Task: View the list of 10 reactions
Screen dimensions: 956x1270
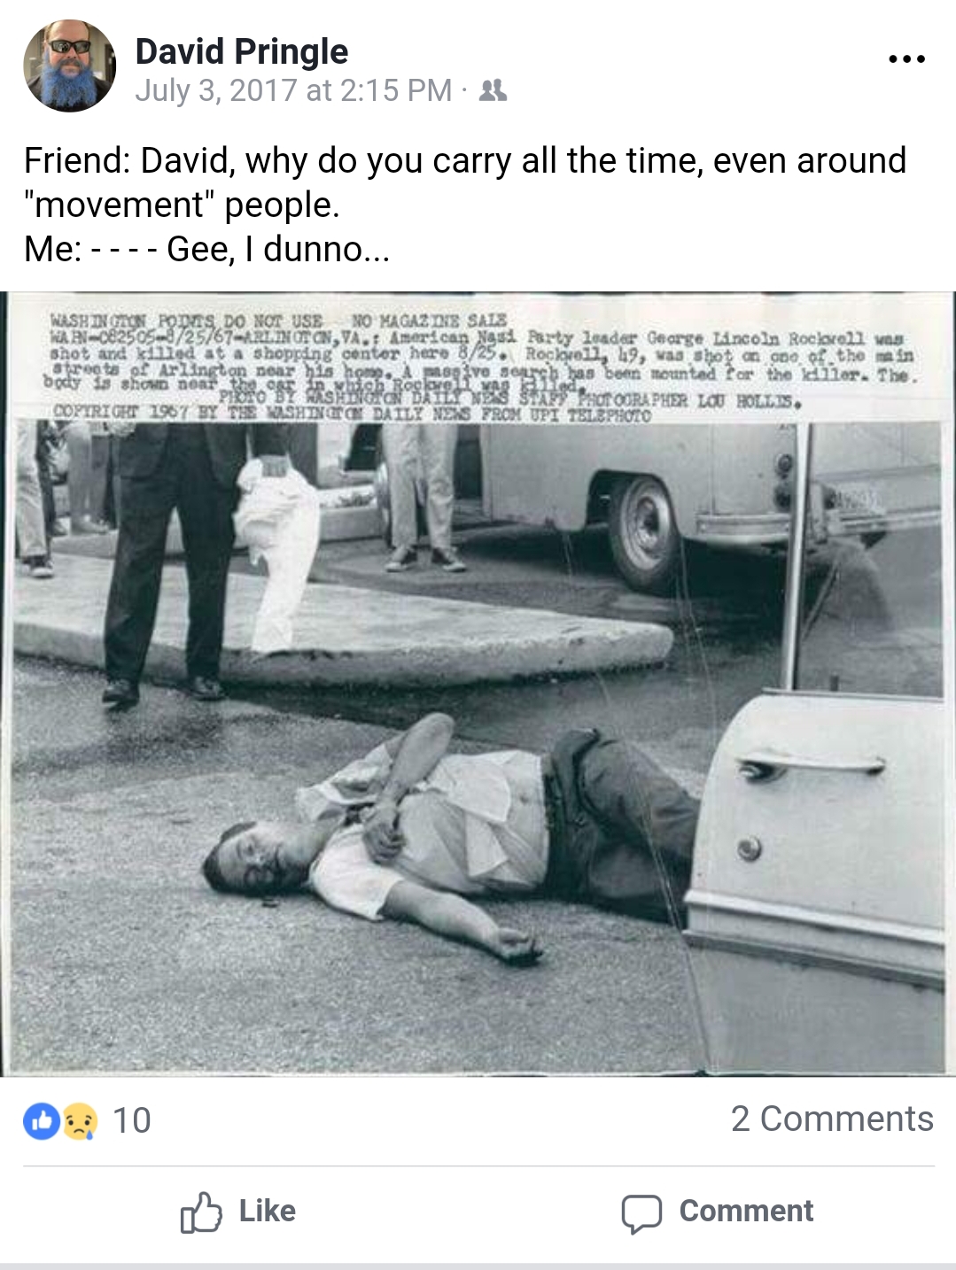Action: [x=132, y=1120]
